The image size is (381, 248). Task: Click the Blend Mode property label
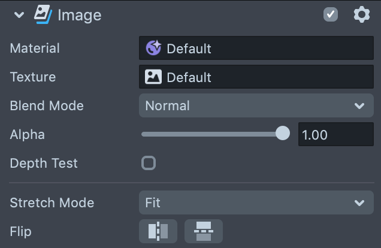(x=47, y=106)
